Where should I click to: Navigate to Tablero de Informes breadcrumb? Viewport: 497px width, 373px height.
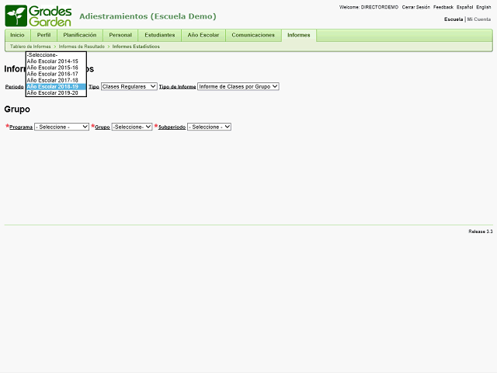[x=30, y=47]
